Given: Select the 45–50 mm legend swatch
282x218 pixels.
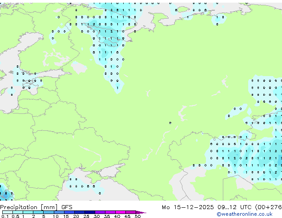Looking at the screenshot, I should point(131,212).
